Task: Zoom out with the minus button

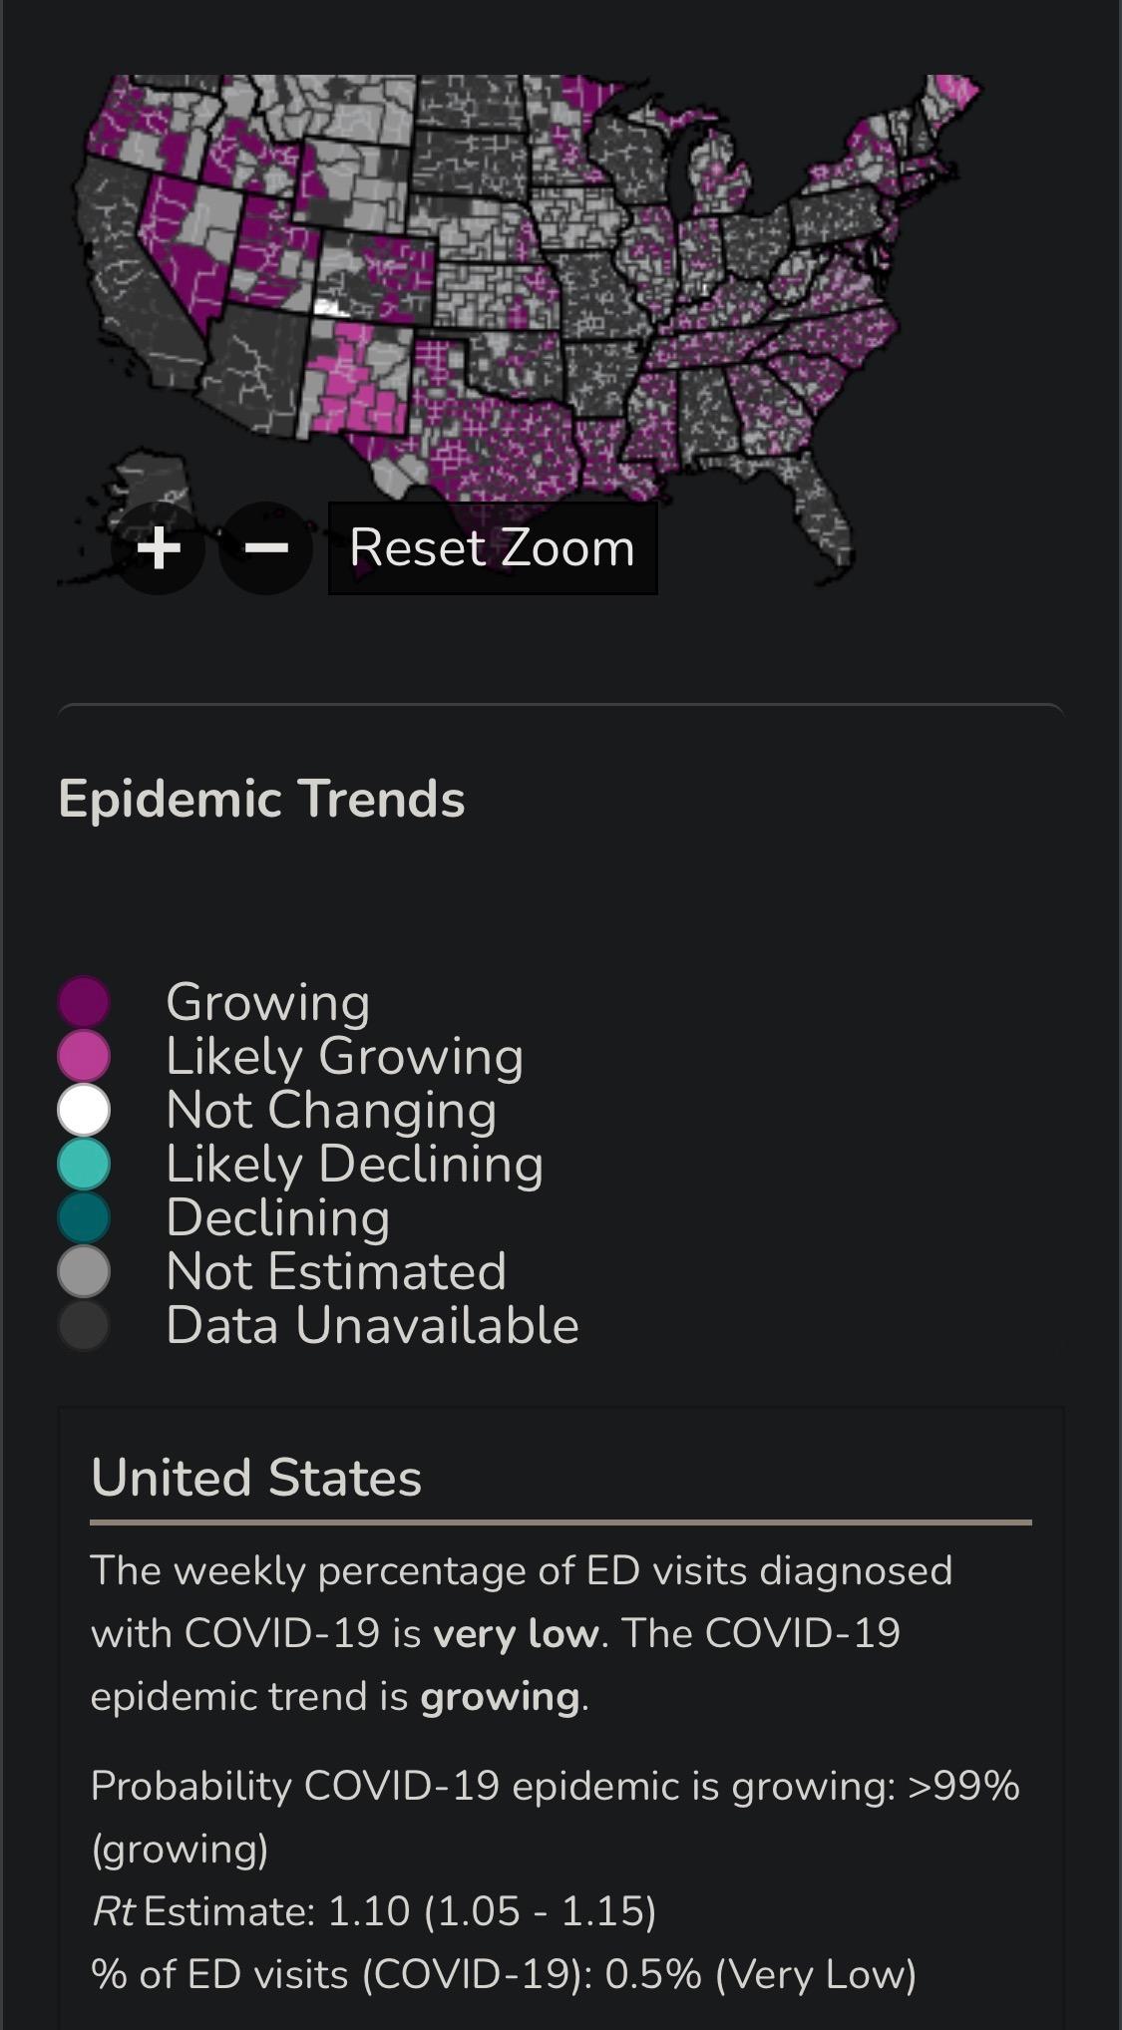Action: (x=265, y=548)
